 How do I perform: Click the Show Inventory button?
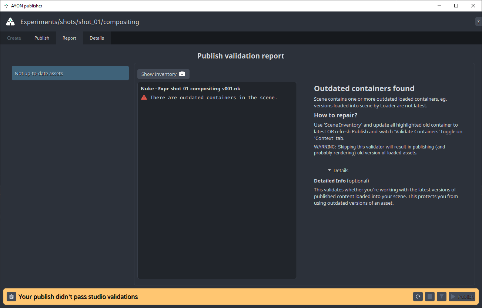(163, 74)
